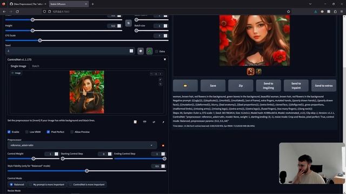
Task: Click the white circle extension icon in toolbar
Action: (322, 11)
